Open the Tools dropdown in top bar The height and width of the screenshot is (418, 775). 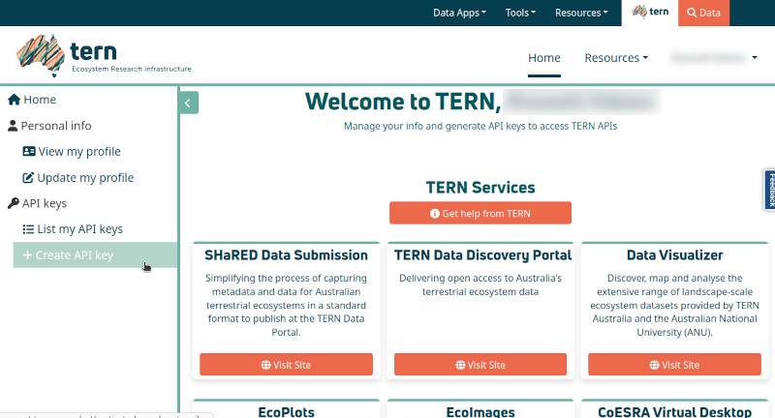tap(520, 13)
